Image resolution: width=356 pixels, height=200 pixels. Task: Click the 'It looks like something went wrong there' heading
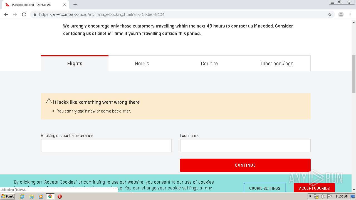point(96,102)
